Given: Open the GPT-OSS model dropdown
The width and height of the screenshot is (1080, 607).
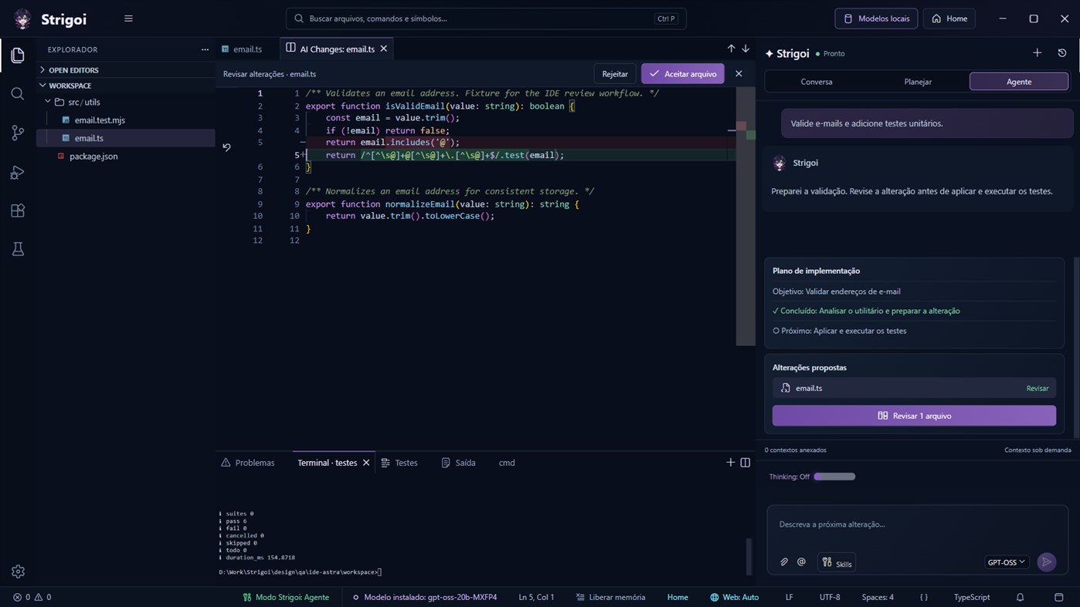Looking at the screenshot, I should click(1007, 562).
